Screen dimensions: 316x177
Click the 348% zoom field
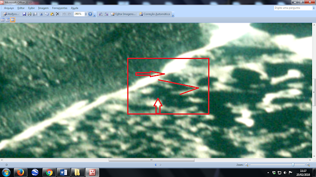pyautogui.click(x=79, y=14)
